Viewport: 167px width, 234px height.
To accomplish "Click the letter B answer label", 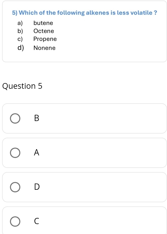I will [x=37, y=118].
